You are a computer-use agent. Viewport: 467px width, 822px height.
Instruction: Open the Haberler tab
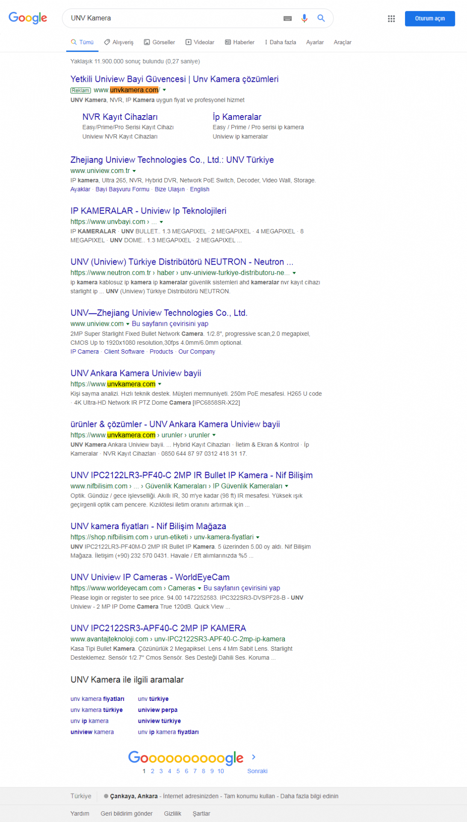point(239,42)
